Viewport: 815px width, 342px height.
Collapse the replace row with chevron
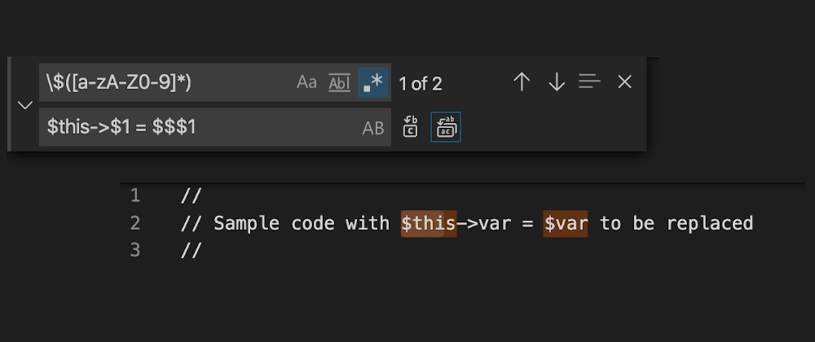25,105
